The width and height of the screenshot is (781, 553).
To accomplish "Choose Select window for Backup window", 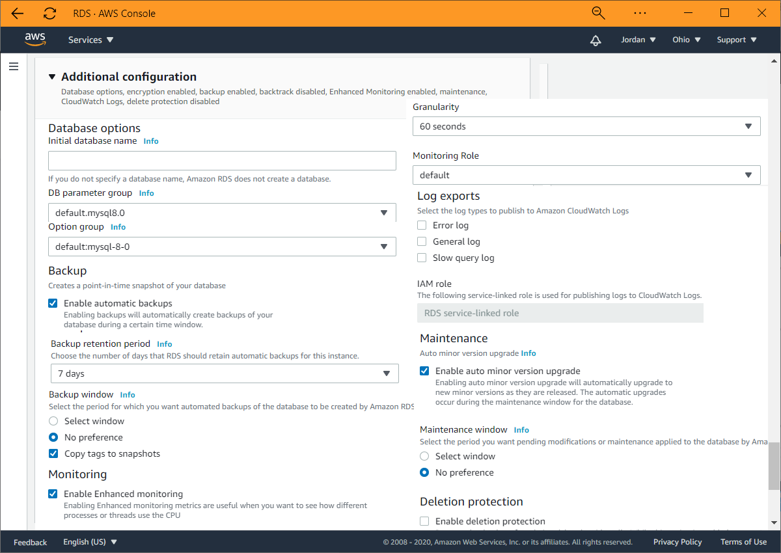I will [53, 421].
